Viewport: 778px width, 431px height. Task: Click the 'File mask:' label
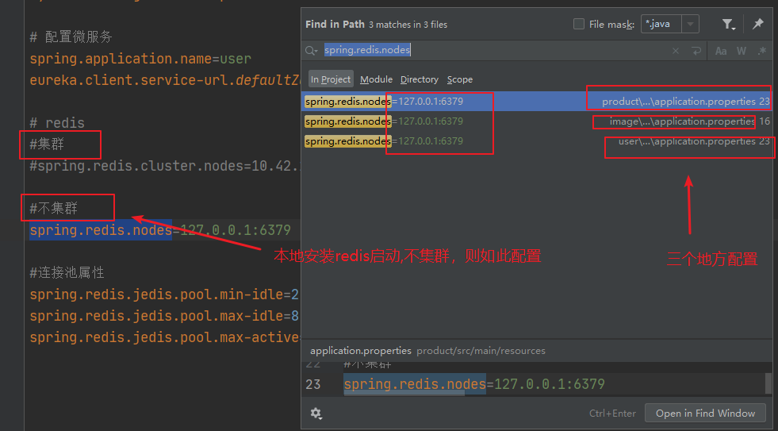click(x=611, y=24)
